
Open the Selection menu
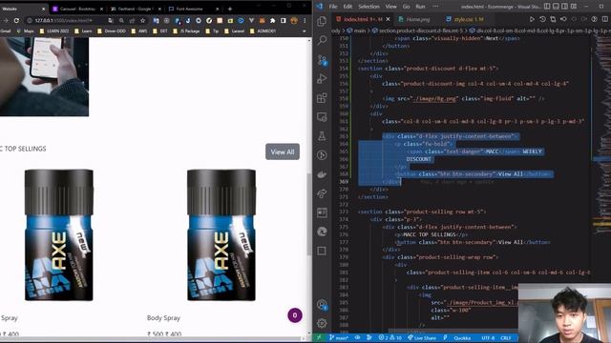click(x=369, y=7)
